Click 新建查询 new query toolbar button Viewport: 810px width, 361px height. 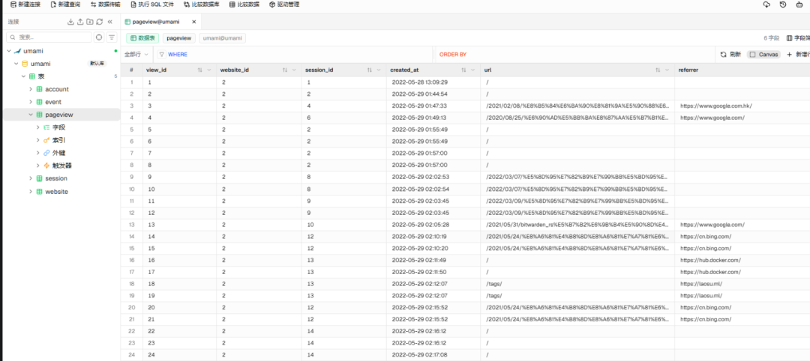point(65,4)
